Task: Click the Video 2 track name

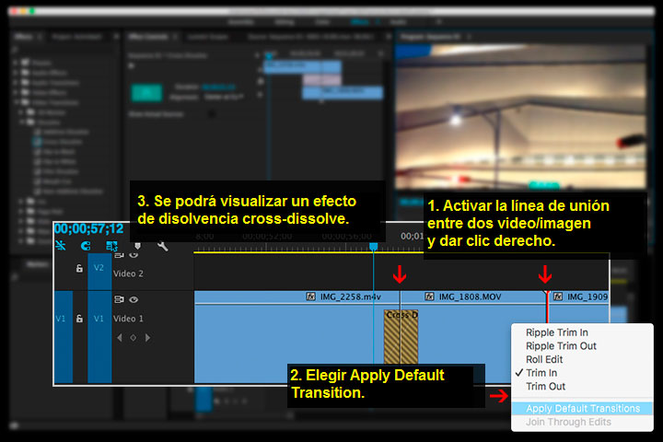Action: [128, 273]
